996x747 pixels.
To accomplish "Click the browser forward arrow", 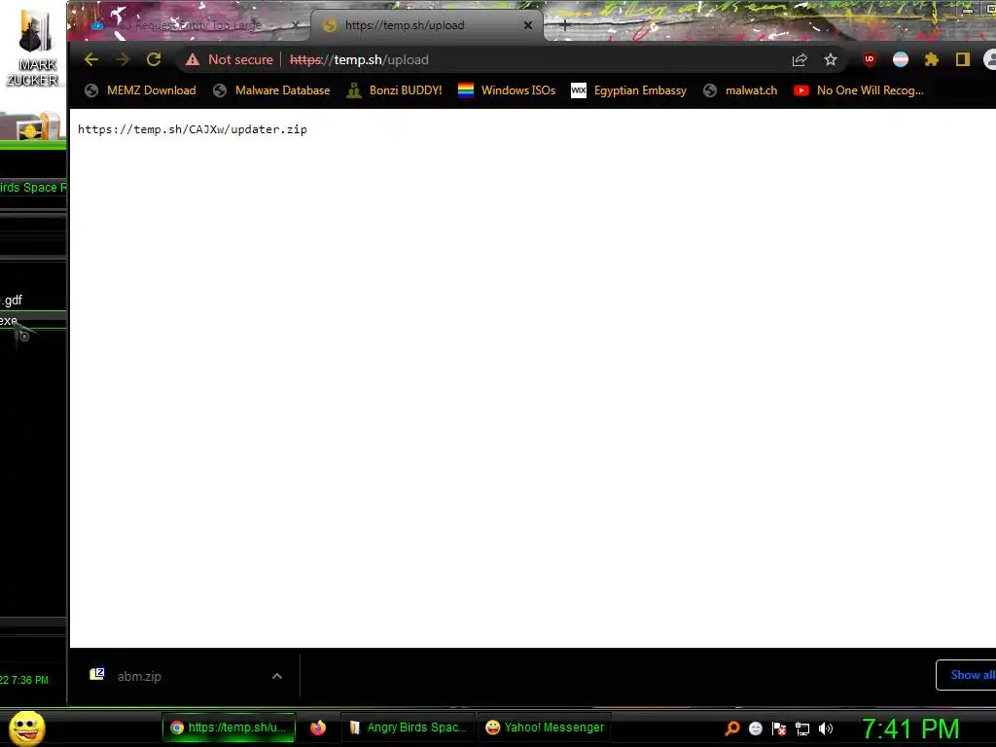I will coord(122,59).
